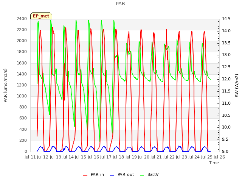Click the Jul 20 x-axis tick label
This screenshot has height=182, width=242.
pos(144,157)
